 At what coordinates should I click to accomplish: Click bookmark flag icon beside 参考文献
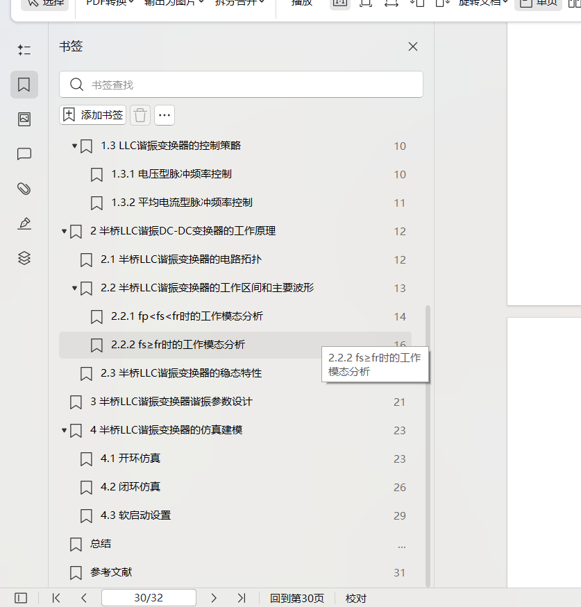[76, 573]
